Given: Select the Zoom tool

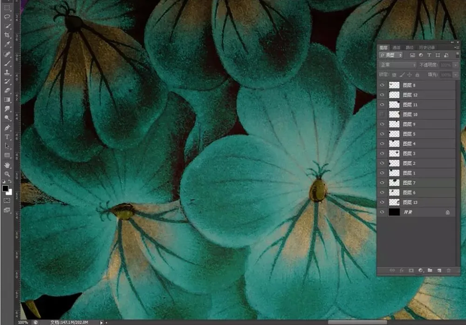Looking at the screenshot, I should click(x=7, y=174).
